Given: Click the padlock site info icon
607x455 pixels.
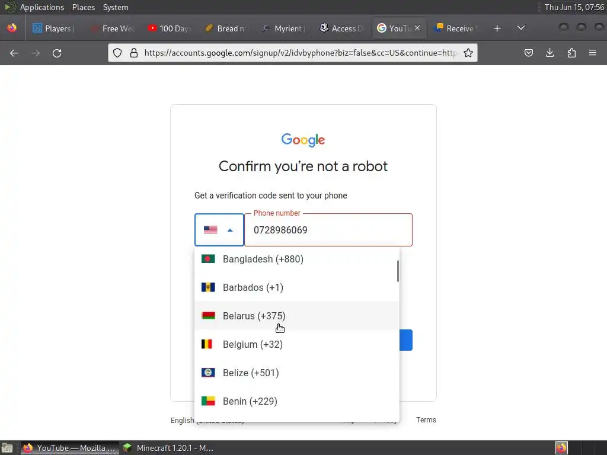Looking at the screenshot, I should pyautogui.click(x=134, y=53).
